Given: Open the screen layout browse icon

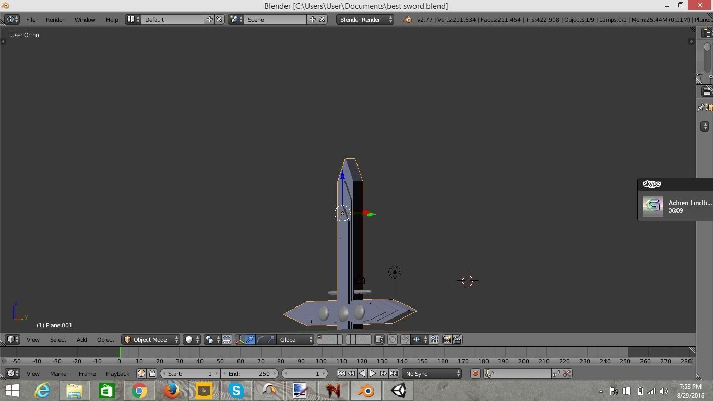Looking at the screenshot, I should [133, 19].
